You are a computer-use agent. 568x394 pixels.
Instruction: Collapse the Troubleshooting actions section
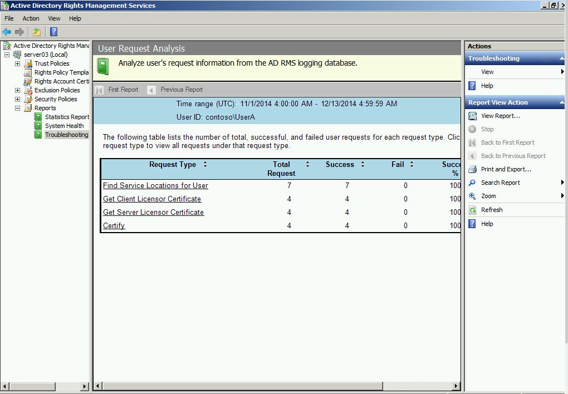561,58
